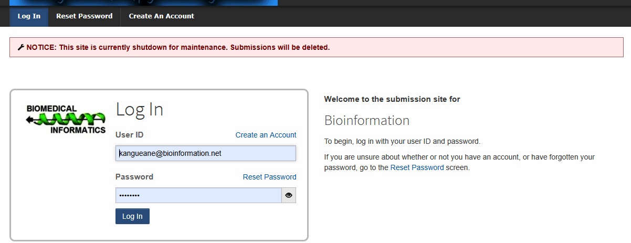
Task: Open Reset Password link beside Password label
Action: [269, 177]
